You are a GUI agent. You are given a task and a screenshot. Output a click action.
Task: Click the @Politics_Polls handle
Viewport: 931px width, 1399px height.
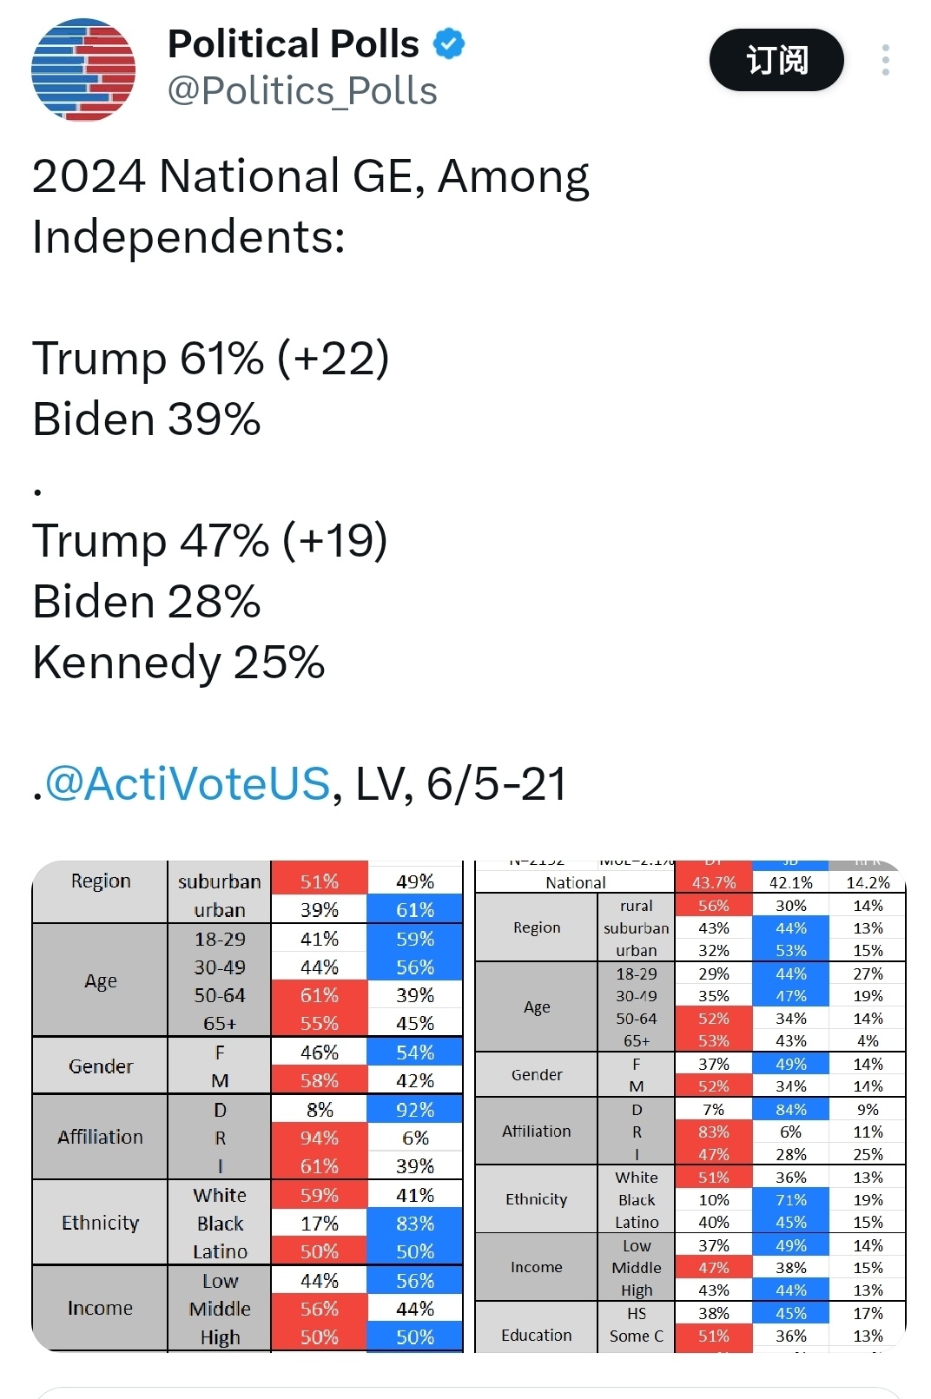tap(302, 91)
